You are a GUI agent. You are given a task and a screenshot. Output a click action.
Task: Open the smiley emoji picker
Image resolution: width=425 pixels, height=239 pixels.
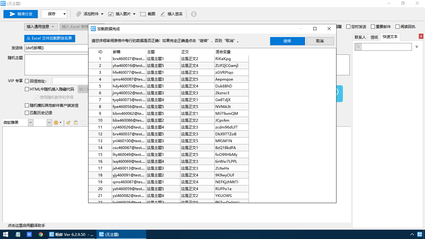(x=56, y=123)
